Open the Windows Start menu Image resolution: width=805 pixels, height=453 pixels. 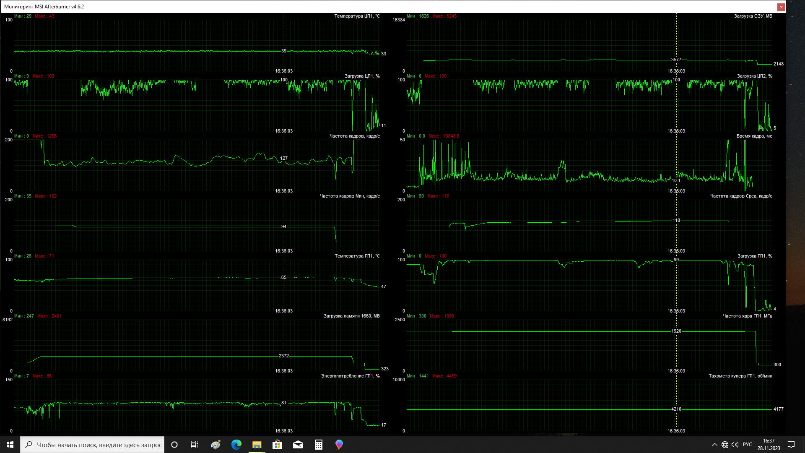point(10,445)
